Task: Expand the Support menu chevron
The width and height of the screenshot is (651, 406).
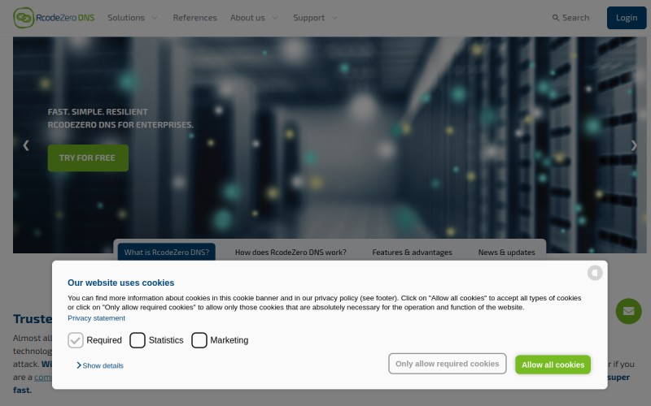Action: 334,18
